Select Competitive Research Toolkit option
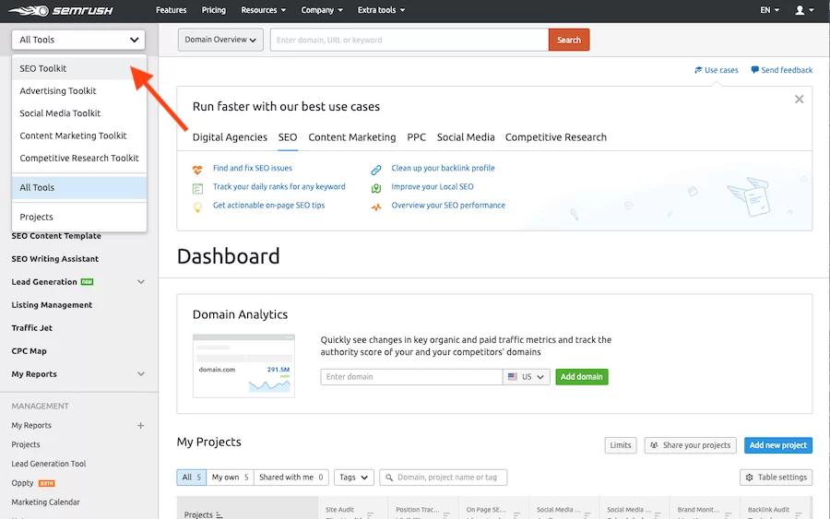 point(79,159)
